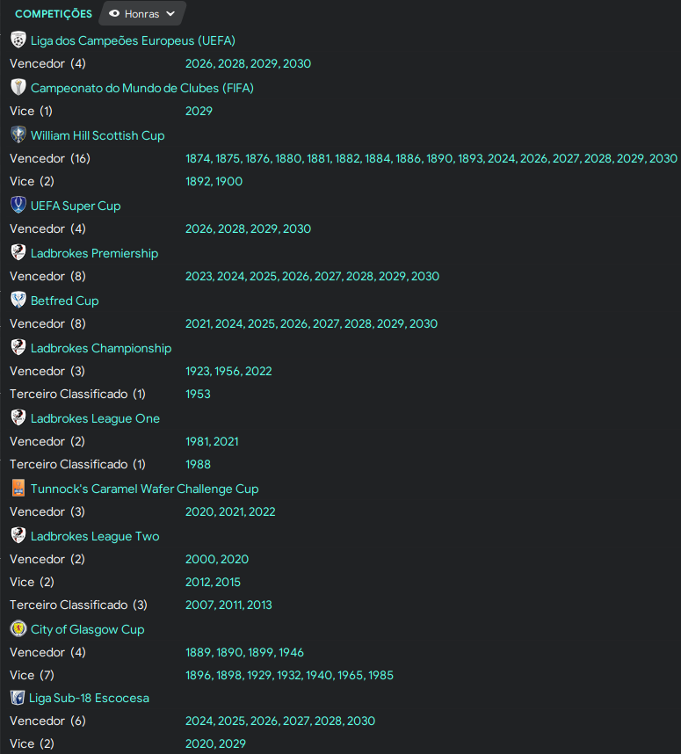The image size is (681, 754).
Task: Open Campeonato do Mundo de Clubes (FIFA)
Action: point(141,88)
